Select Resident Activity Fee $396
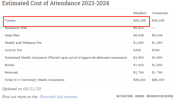The width and height of the screenshot is (173, 99). pyautogui.click(x=137, y=50)
